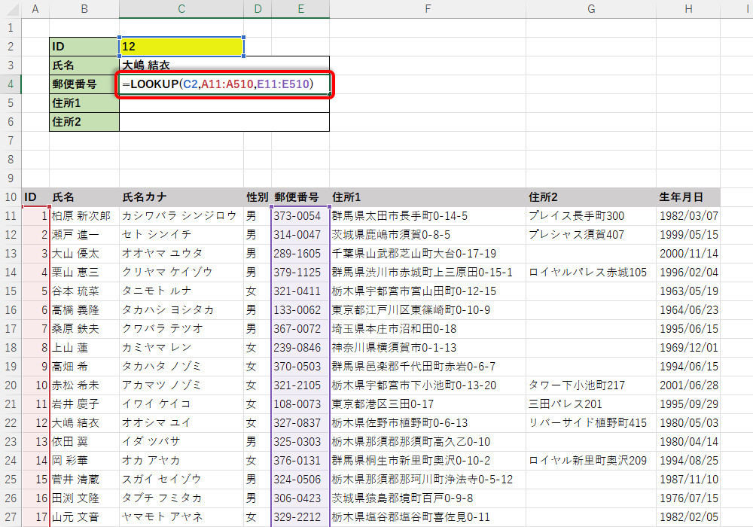Click the select-all corner of the sheet

coord(11,9)
